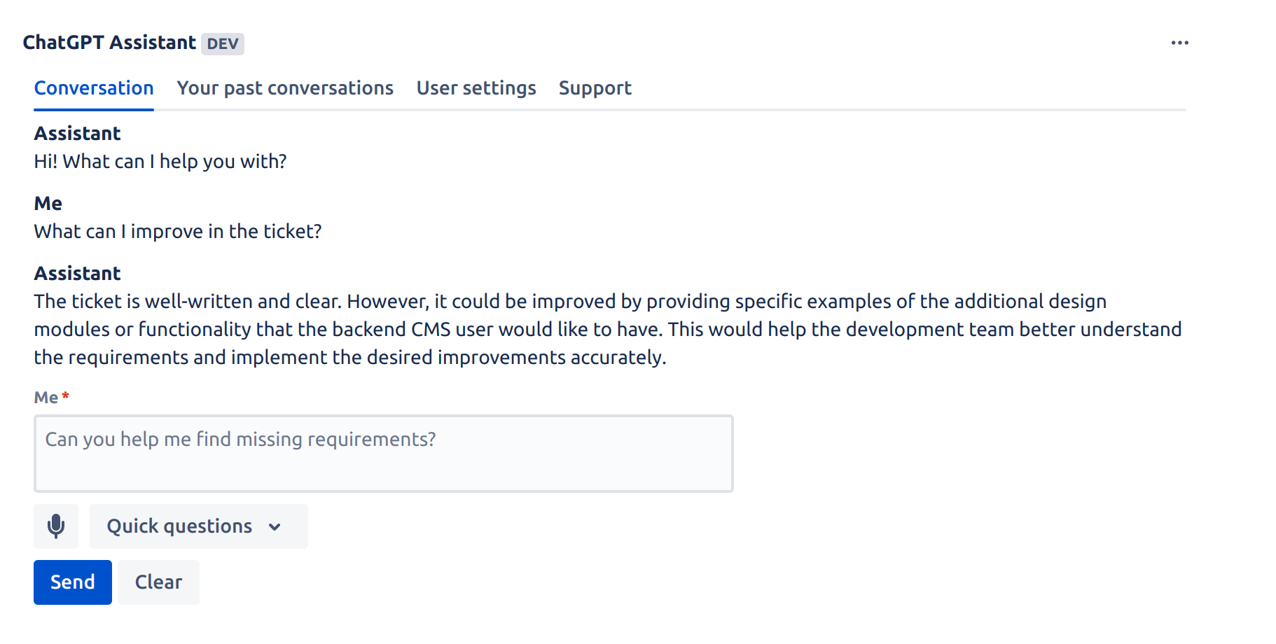Open the User settings tab
Image resolution: width=1276 pixels, height=644 pixels.
[x=476, y=88]
